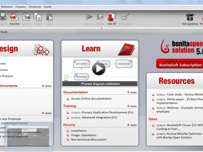Open the Simulación menu
Image resolution: width=203 pixels, height=152 pixels.
(x=35, y=7)
